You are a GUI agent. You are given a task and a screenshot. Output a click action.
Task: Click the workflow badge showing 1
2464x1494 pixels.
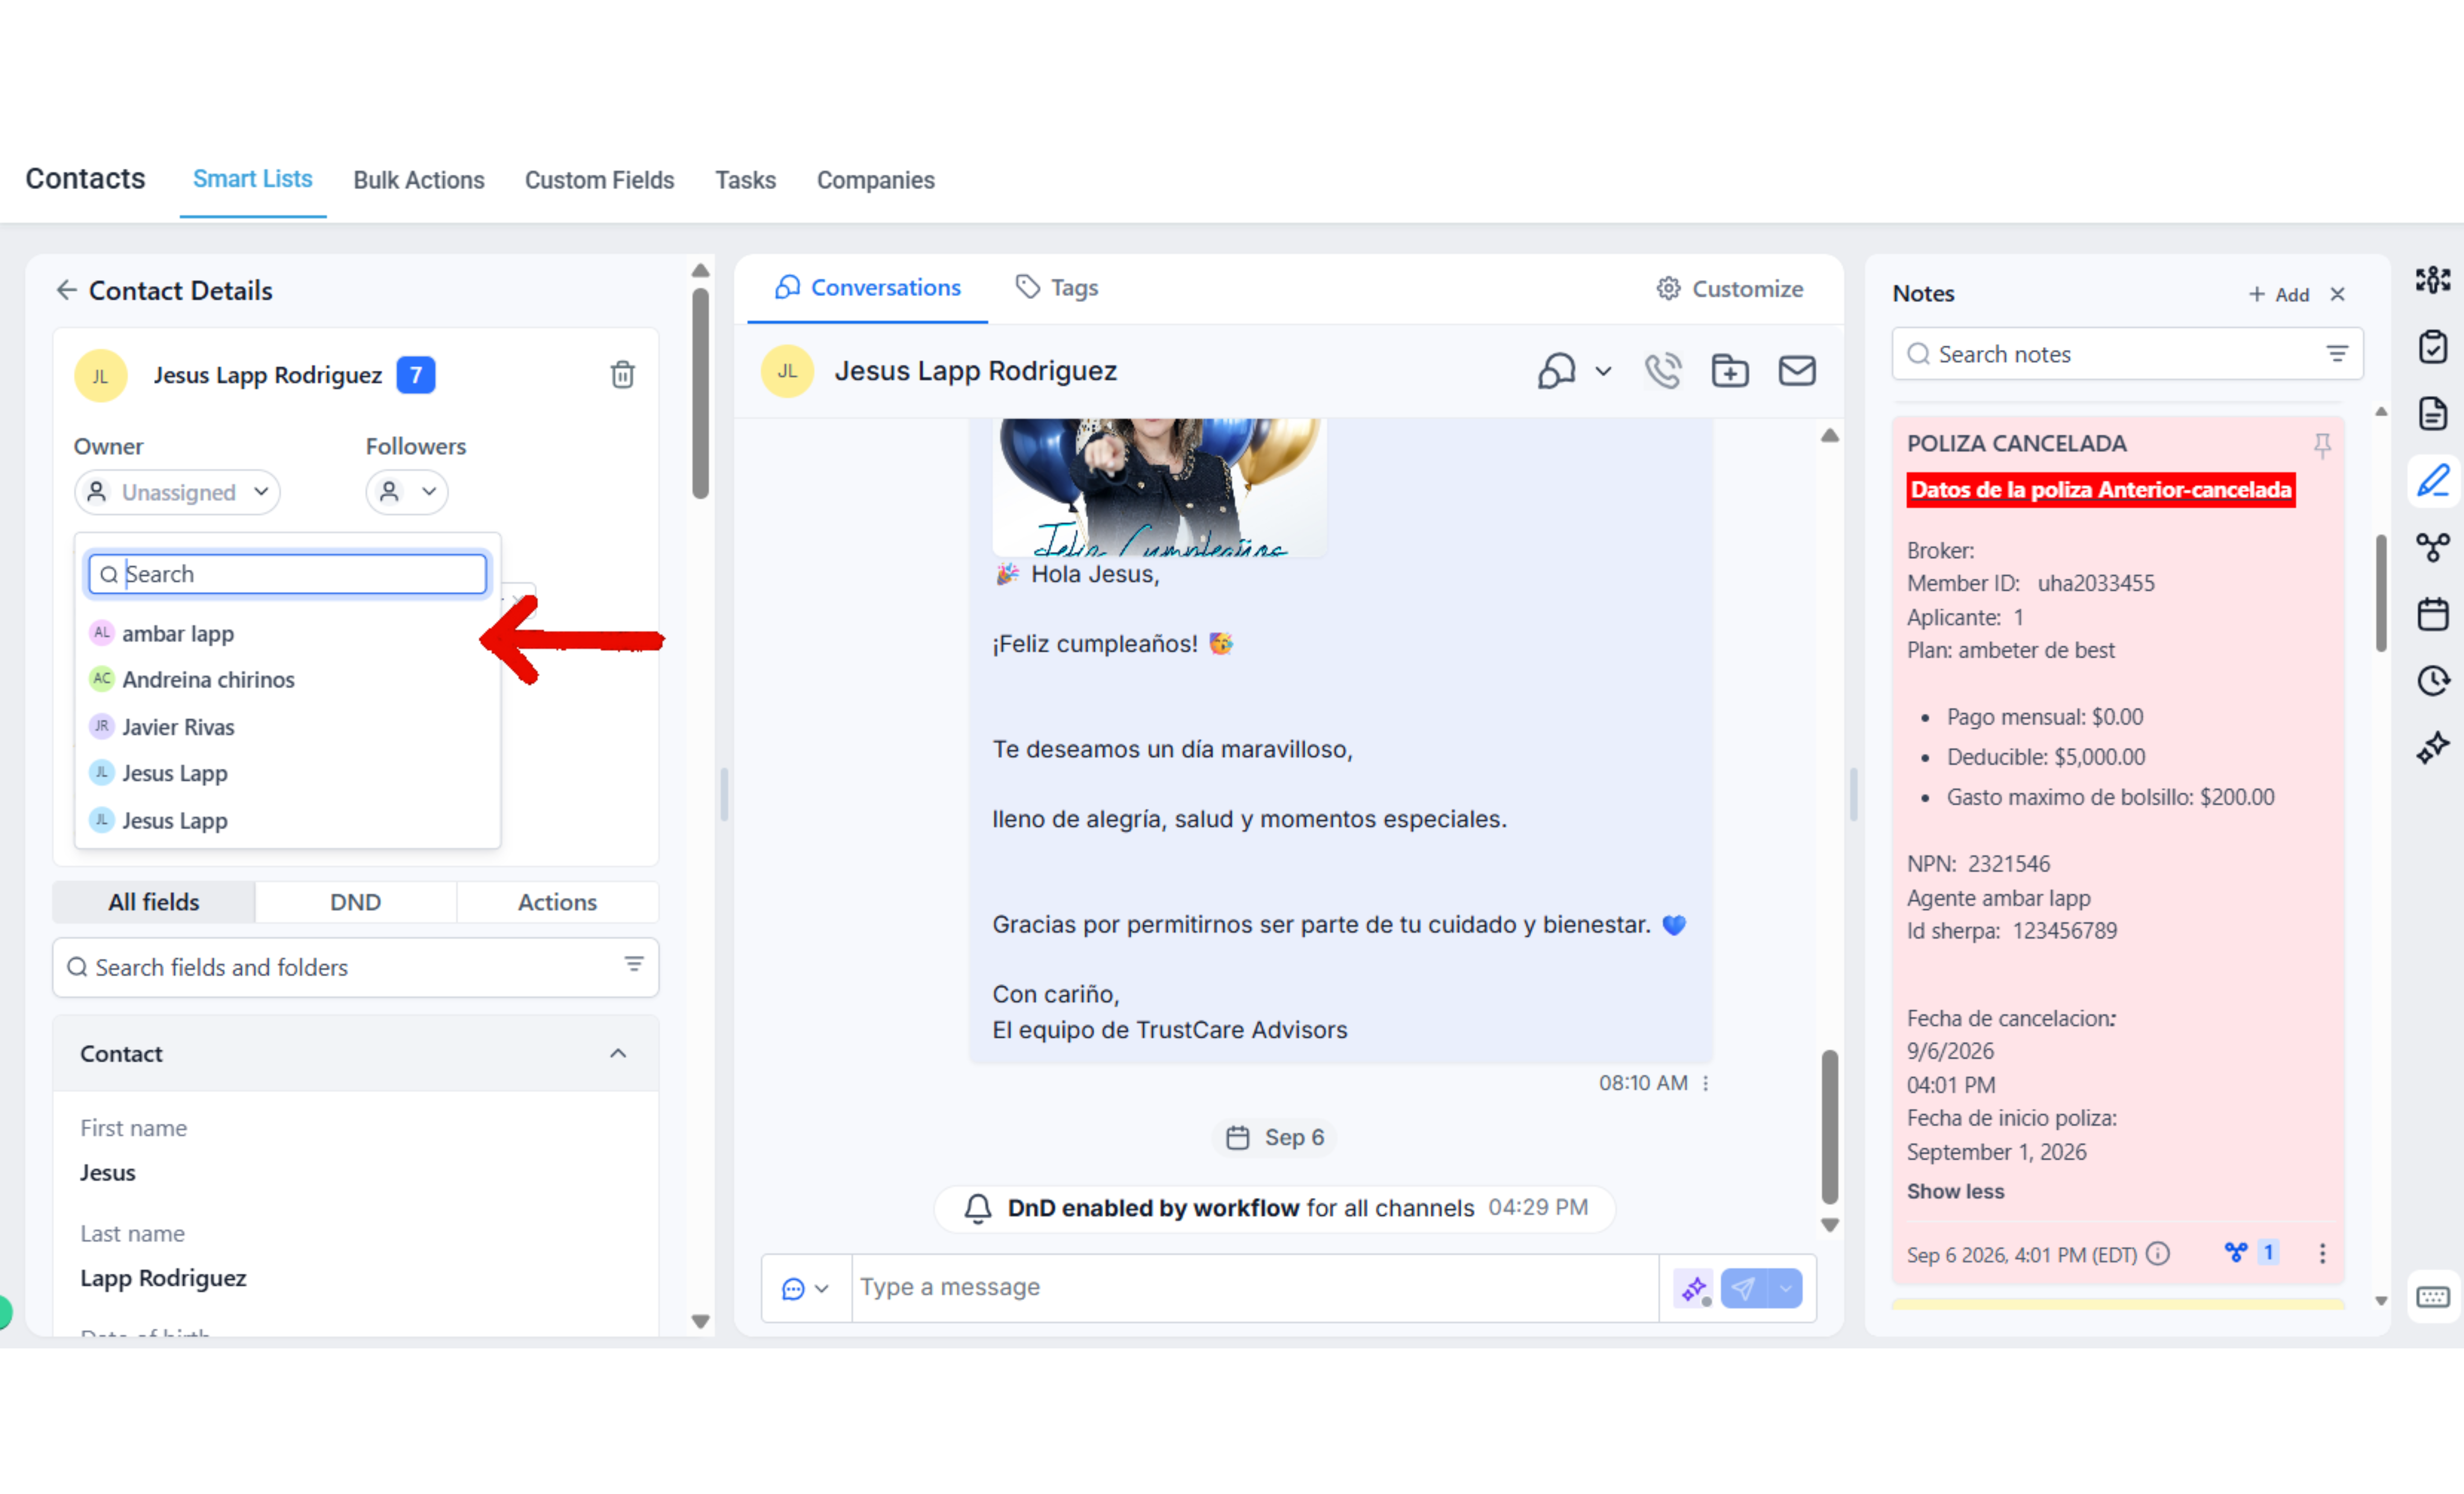coord(2251,1252)
